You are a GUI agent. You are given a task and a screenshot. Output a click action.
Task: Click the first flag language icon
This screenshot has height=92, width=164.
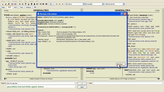tap(12, 4)
